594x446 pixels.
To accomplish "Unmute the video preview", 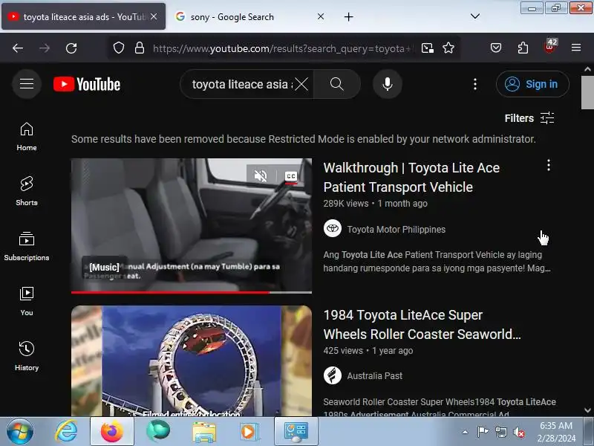I will click(x=261, y=176).
